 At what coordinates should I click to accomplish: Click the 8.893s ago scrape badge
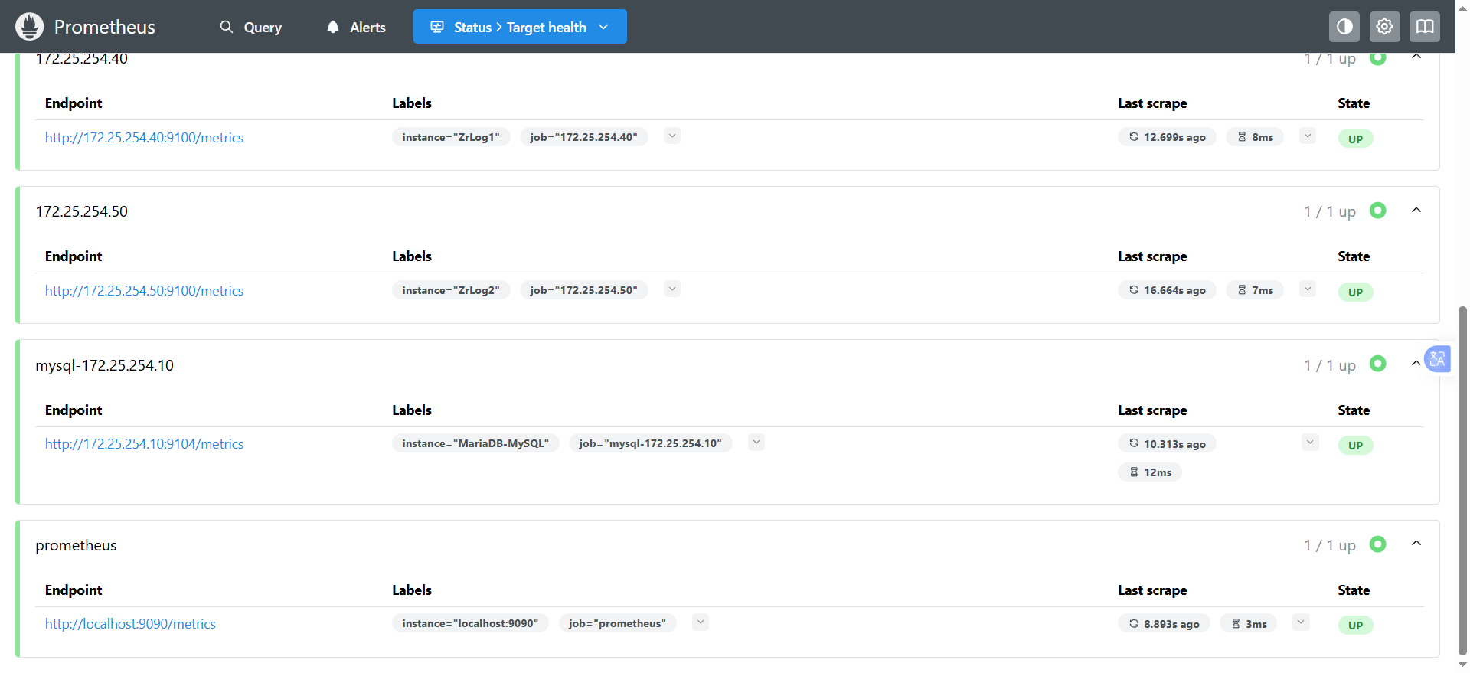(1164, 624)
